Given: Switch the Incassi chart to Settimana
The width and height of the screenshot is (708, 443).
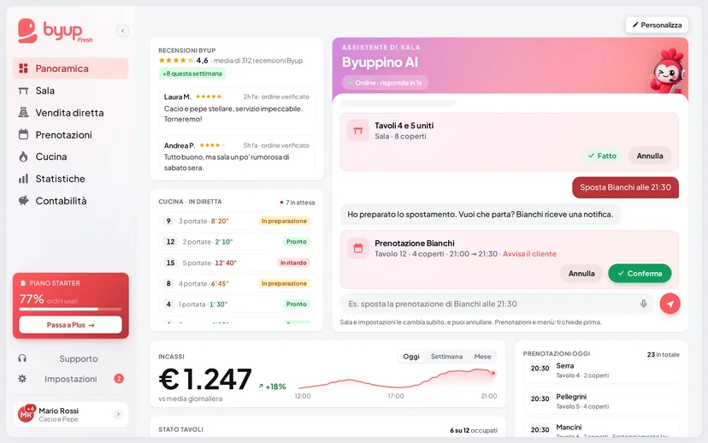Looking at the screenshot, I should [x=446, y=357].
